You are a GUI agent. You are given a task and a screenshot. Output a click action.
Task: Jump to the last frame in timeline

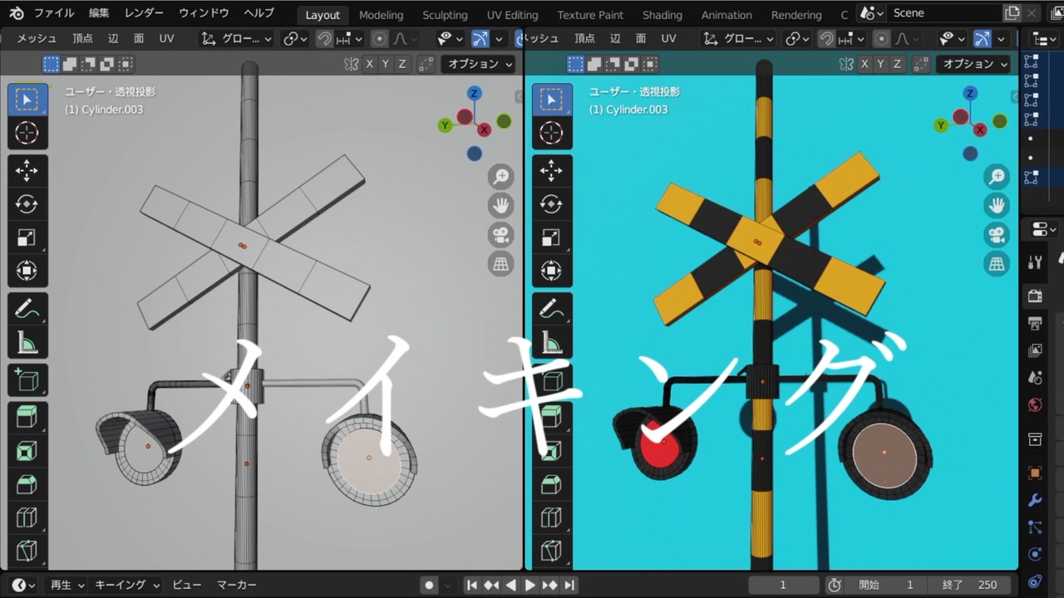tap(569, 585)
